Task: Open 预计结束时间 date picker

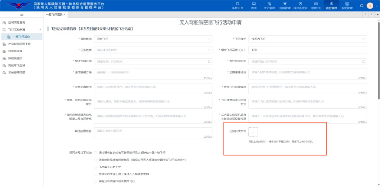Action: pos(308,62)
